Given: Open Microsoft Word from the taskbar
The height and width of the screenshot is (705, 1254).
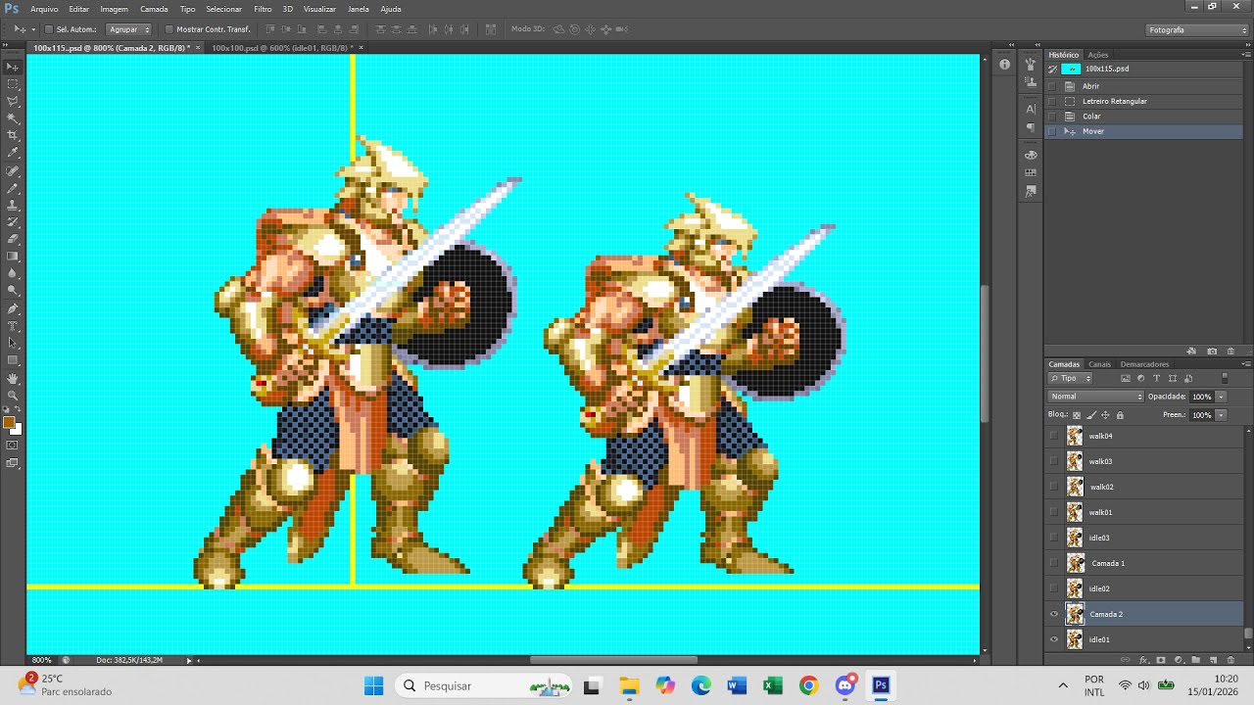Looking at the screenshot, I should pyautogui.click(x=737, y=685).
